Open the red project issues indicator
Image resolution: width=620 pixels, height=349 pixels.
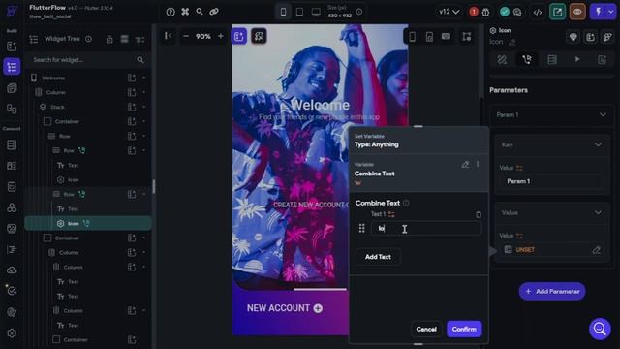tap(474, 12)
